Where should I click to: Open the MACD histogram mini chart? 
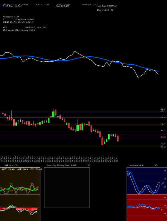20,208
